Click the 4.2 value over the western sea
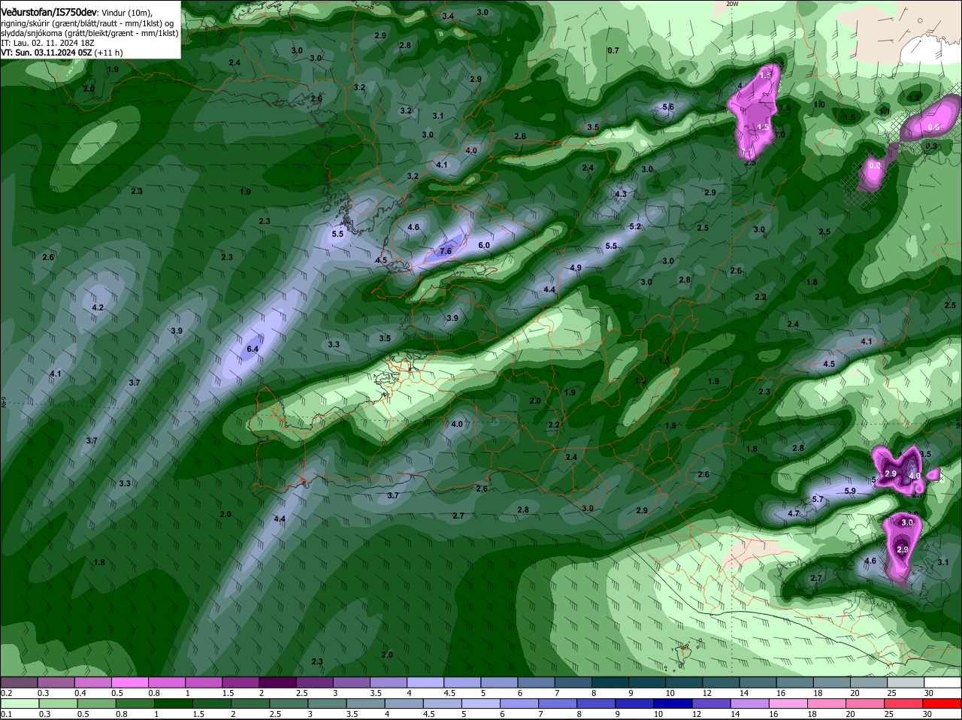This screenshot has width=962, height=720. 98,307
